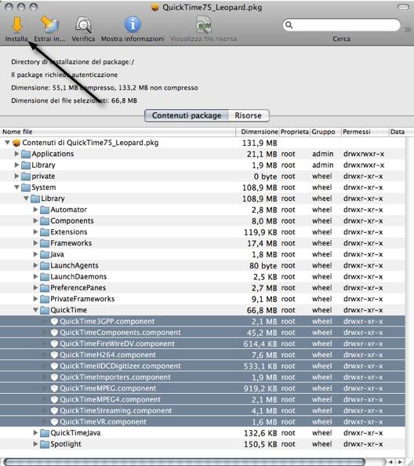Sort by Permessi column header
Image resolution: width=414 pixels, height=466 pixels.
click(365, 132)
